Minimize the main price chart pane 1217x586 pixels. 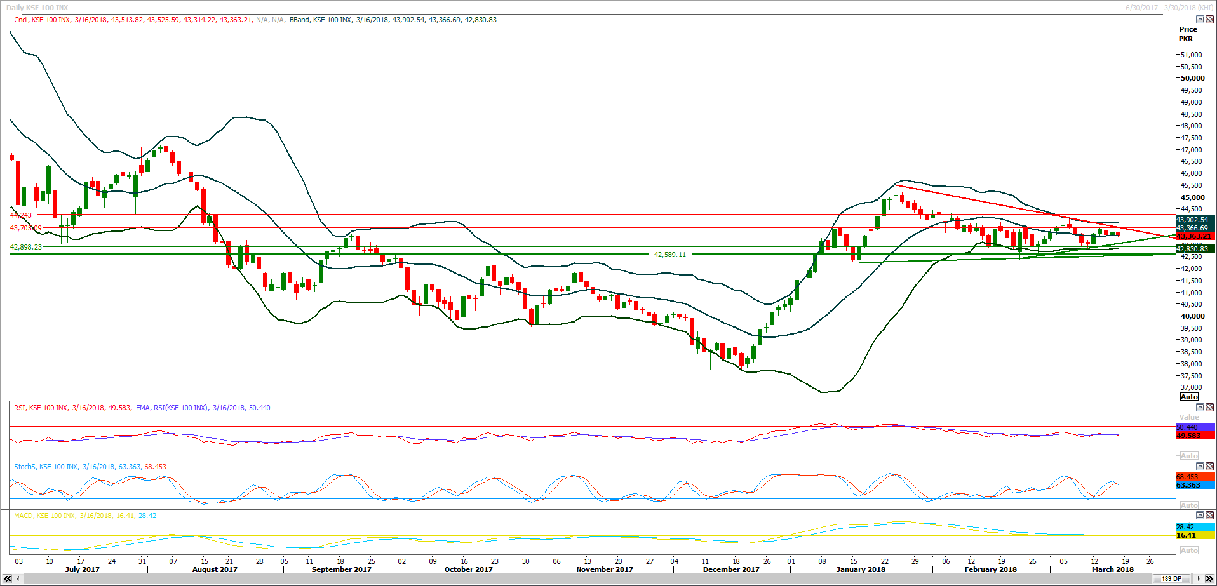pos(1200,20)
